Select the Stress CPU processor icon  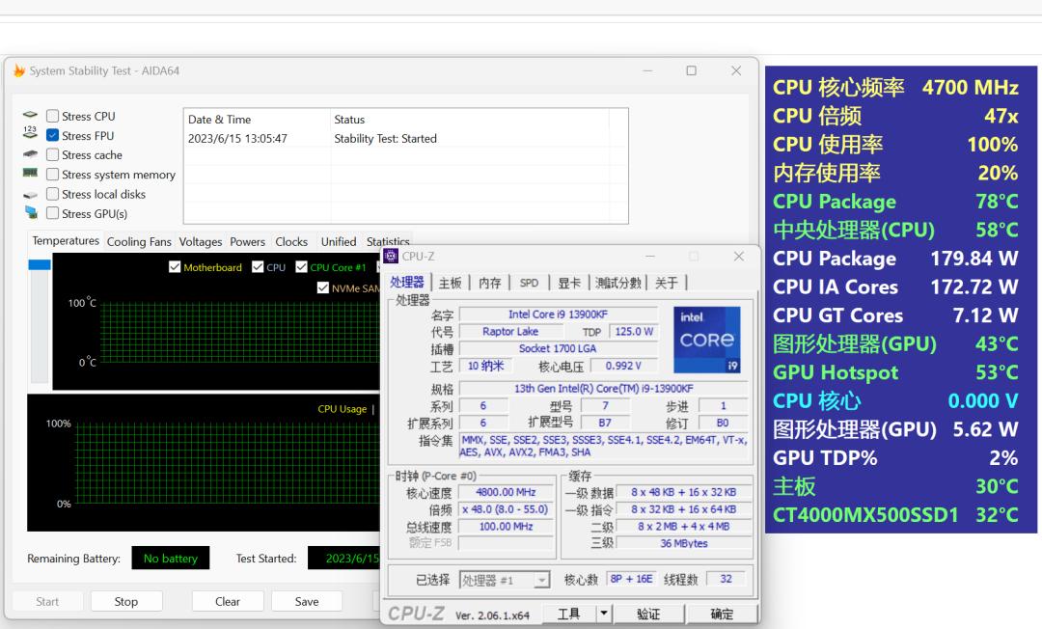pyautogui.click(x=30, y=116)
